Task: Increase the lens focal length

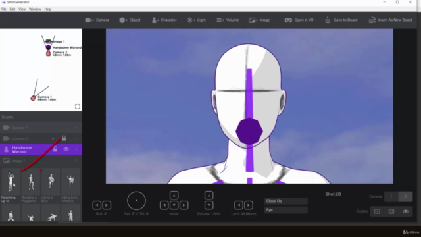Action: point(249,205)
